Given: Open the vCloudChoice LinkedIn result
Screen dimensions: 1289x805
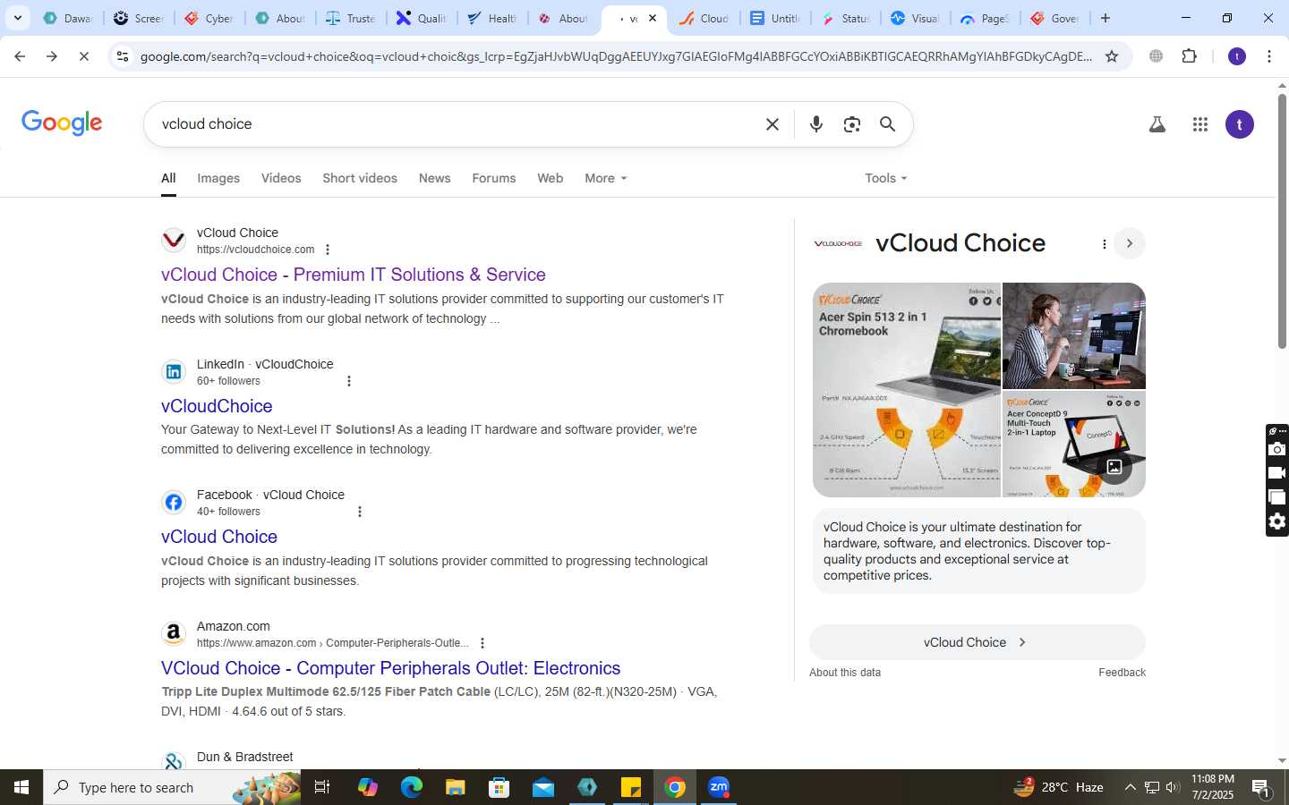Looking at the screenshot, I should tap(217, 406).
